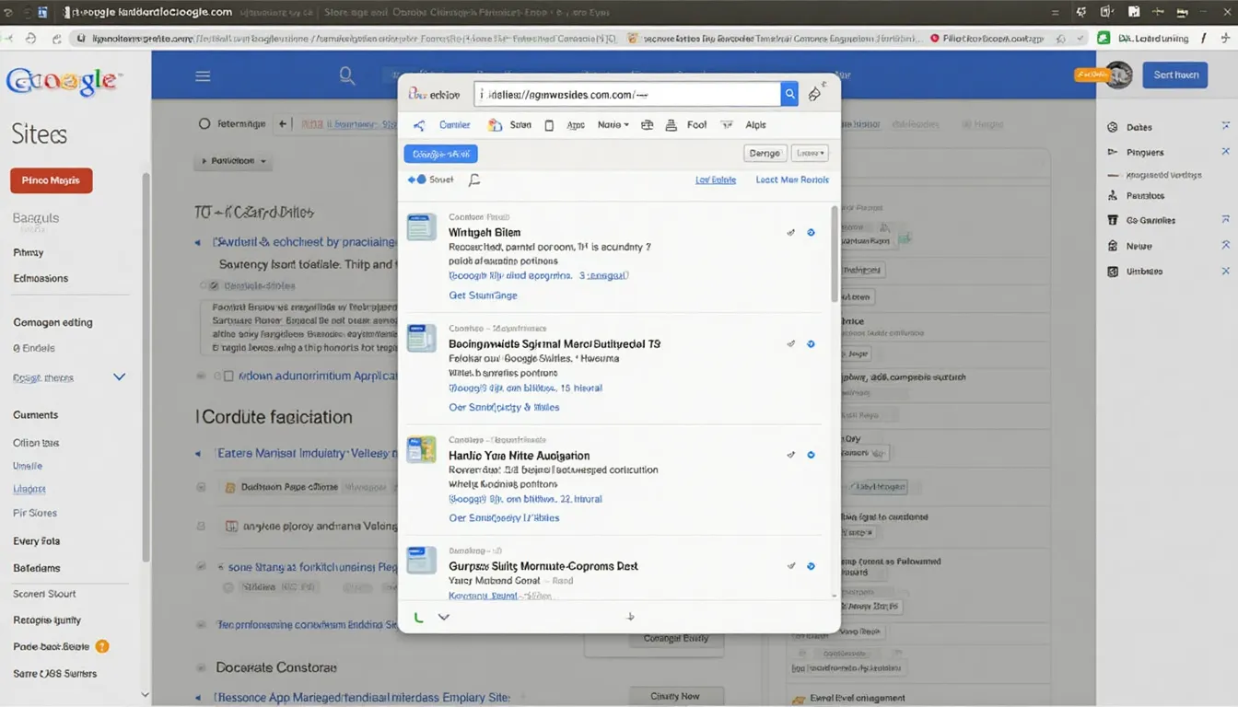Image resolution: width=1238 pixels, height=707 pixels.
Task: Select the Fetermage radio button
Action: (x=204, y=123)
